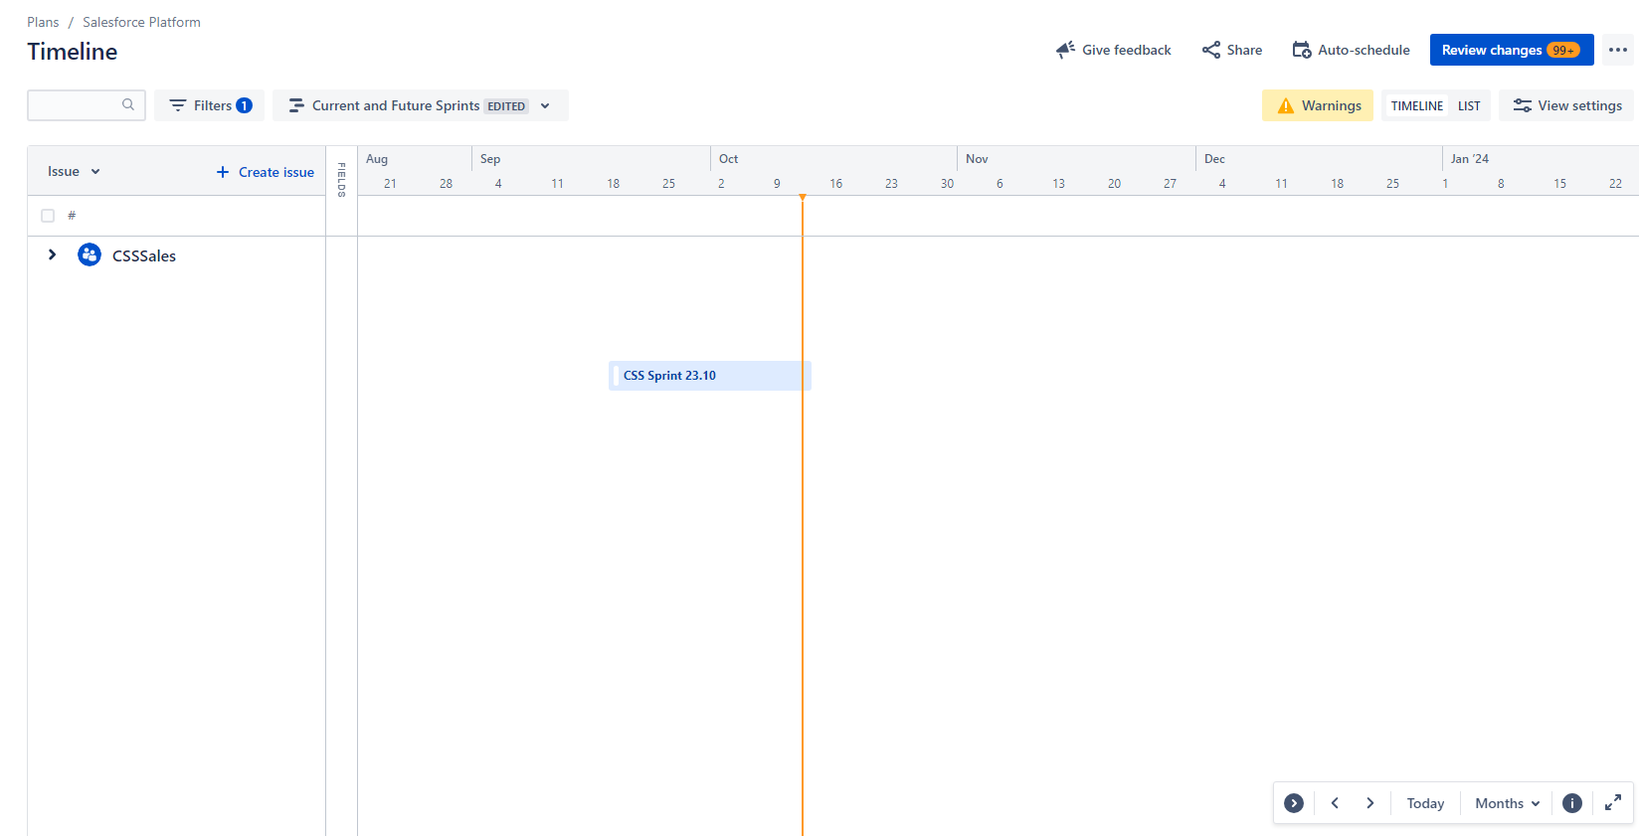
Task: Show the Warnings panel
Action: pyautogui.click(x=1318, y=105)
